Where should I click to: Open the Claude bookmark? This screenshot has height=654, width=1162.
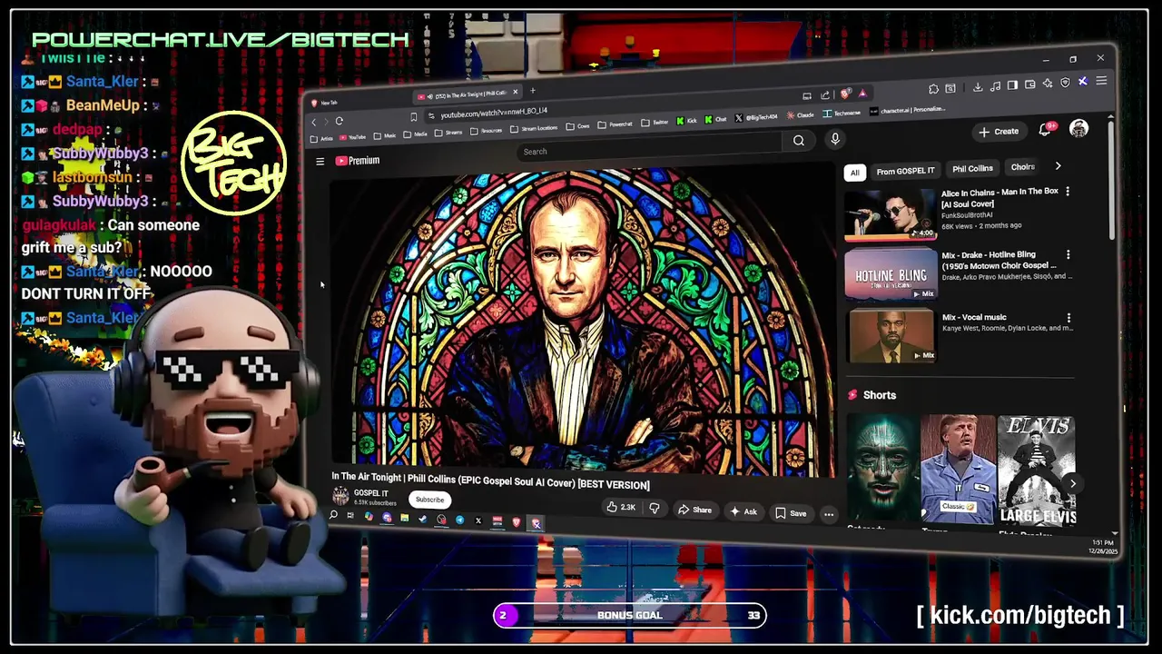coord(799,115)
